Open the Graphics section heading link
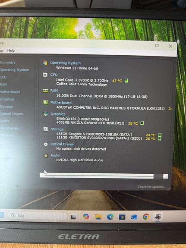Image resolution: width=186 pixels, height=248 pixels. (x=58, y=114)
